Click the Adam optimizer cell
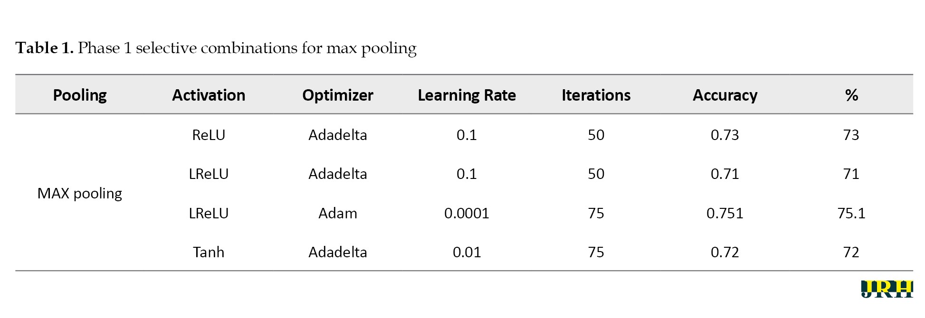The width and height of the screenshot is (925, 318). 338,214
